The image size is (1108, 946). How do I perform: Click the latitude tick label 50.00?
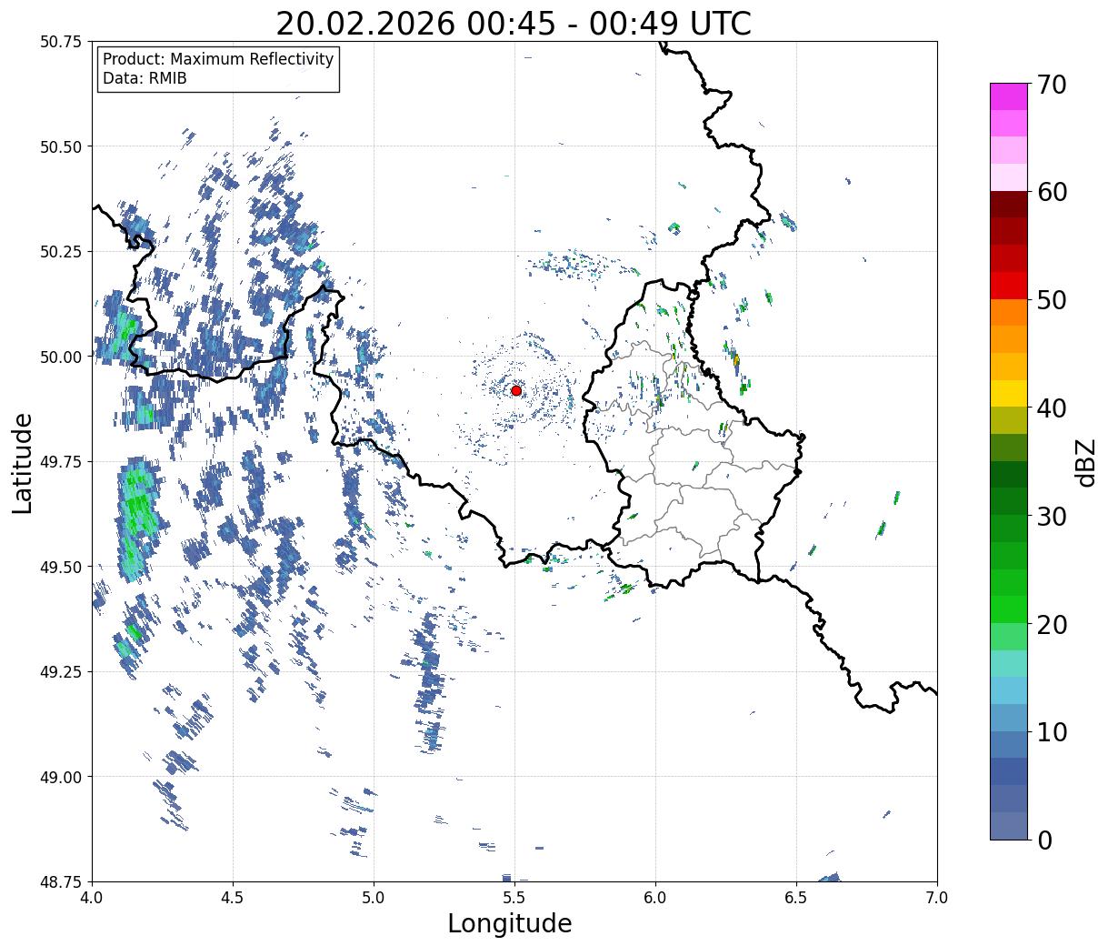[x=61, y=357]
